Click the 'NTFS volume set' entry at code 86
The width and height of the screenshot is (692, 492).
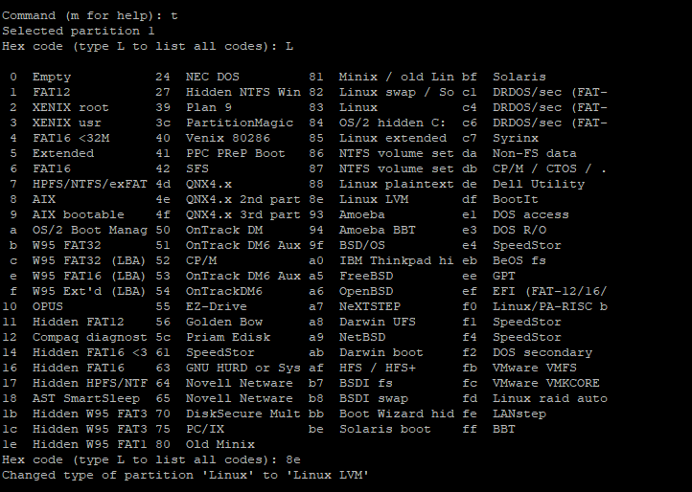coord(396,153)
